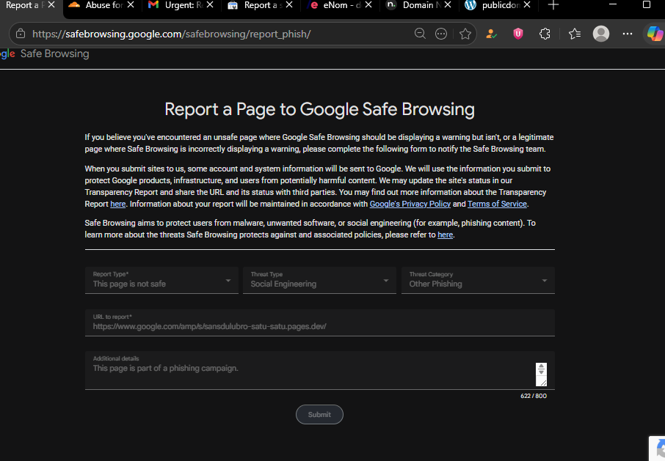
Task: Open the Threat Type dropdown
Action: 320,280
